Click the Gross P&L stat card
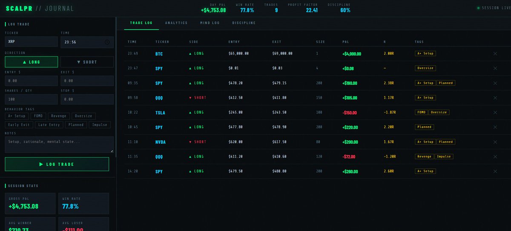The width and height of the screenshot is (511, 231). (30, 204)
